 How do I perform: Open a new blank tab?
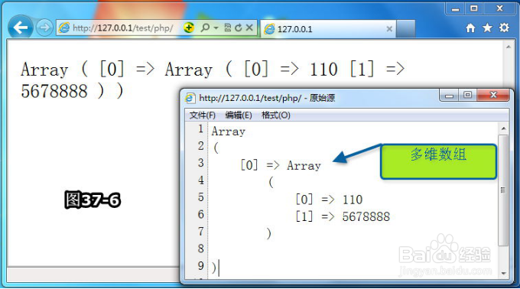(x=405, y=29)
